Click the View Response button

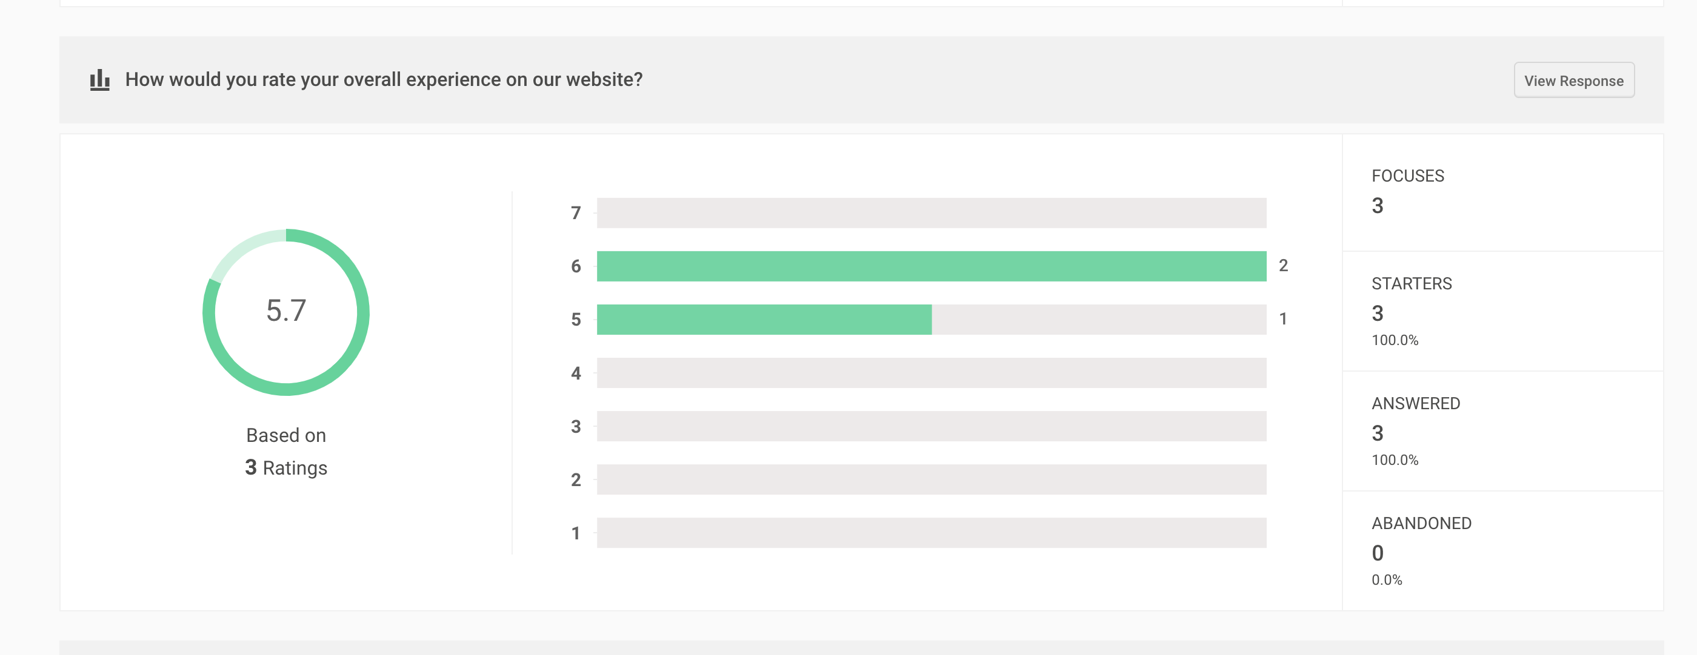point(1573,81)
